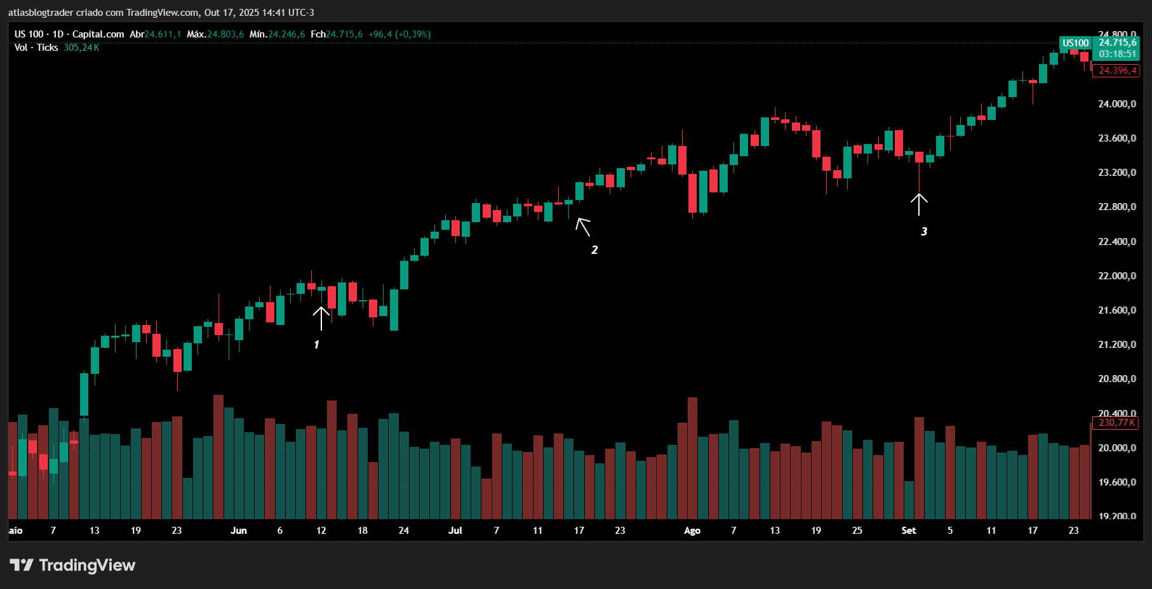Viewport: 1152px width, 589px height.
Task: Select the Vol · Ticks indicator label
Action: pos(36,48)
